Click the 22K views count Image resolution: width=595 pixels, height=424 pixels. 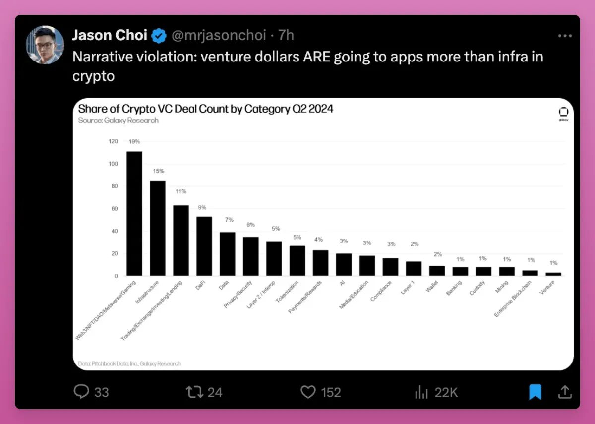(446, 392)
